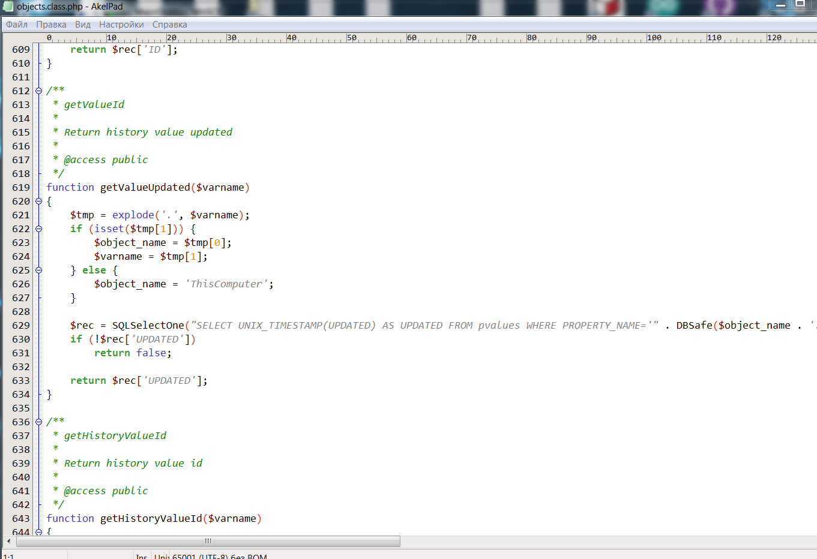Click the horizontal scrollbar left arrow
This screenshot has width=817, height=559.
8,542
